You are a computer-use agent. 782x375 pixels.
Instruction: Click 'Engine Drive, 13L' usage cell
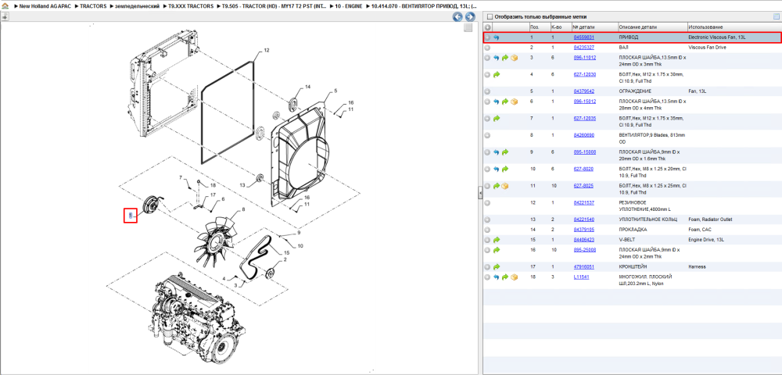coord(708,240)
